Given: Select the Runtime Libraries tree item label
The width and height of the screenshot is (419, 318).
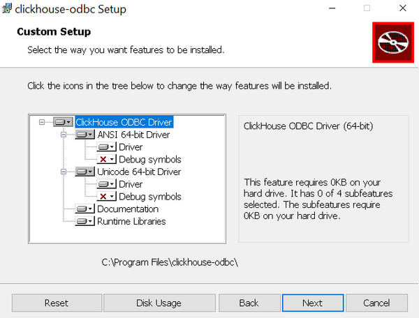Looking at the screenshot, I should [x=131, y=221].
